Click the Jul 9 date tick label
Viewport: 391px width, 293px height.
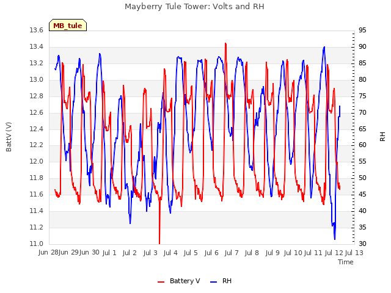tap(272, 253)
